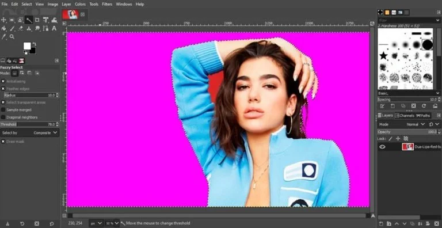
Task: Click the foreground white color swatch
Action: tap(27, 45)
